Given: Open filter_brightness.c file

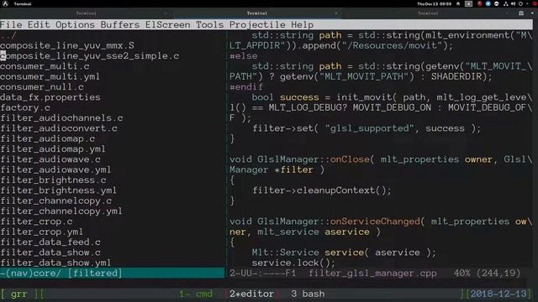Looking at the screenshot, I should (x=53, y=180).
